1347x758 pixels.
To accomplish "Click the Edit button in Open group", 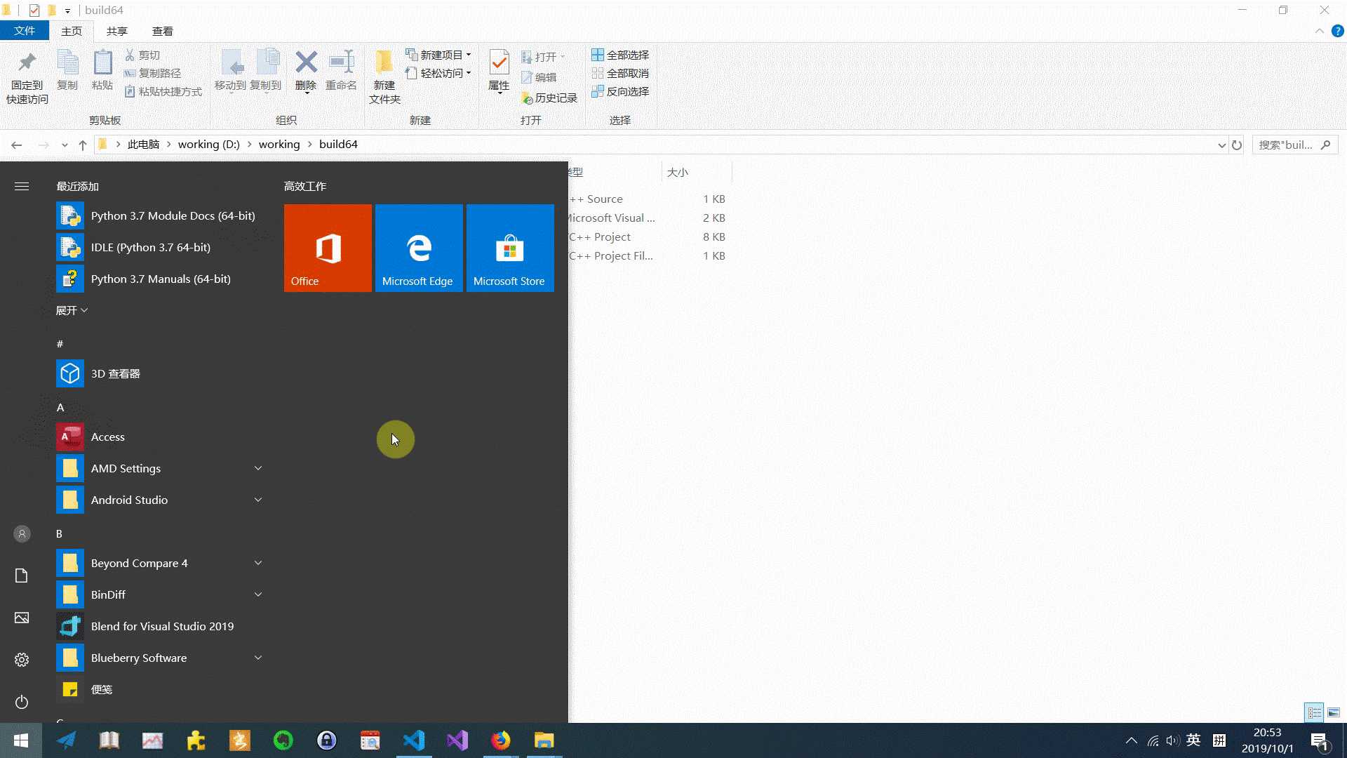I will tap(539, 77).
